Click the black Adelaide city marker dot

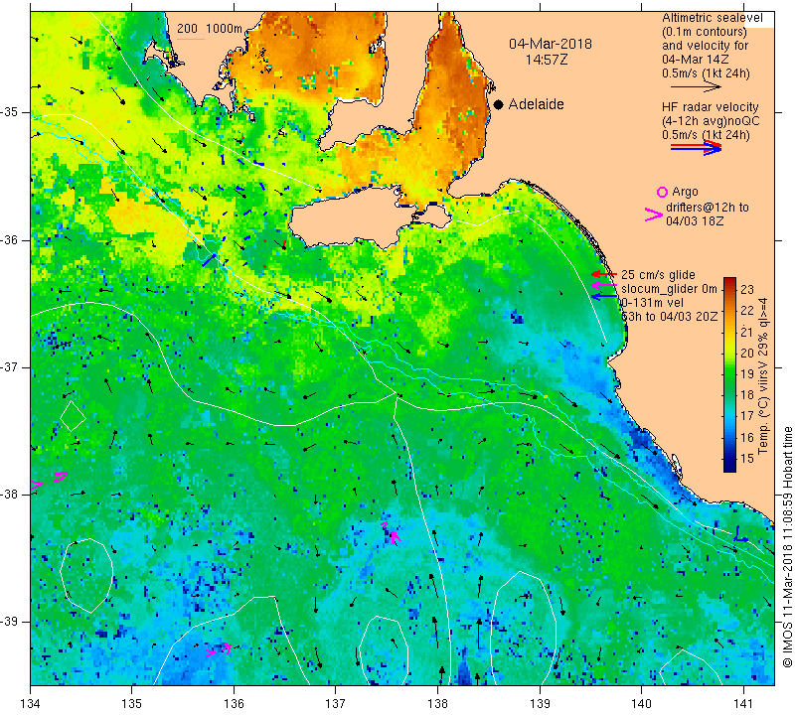click(499, 104)
